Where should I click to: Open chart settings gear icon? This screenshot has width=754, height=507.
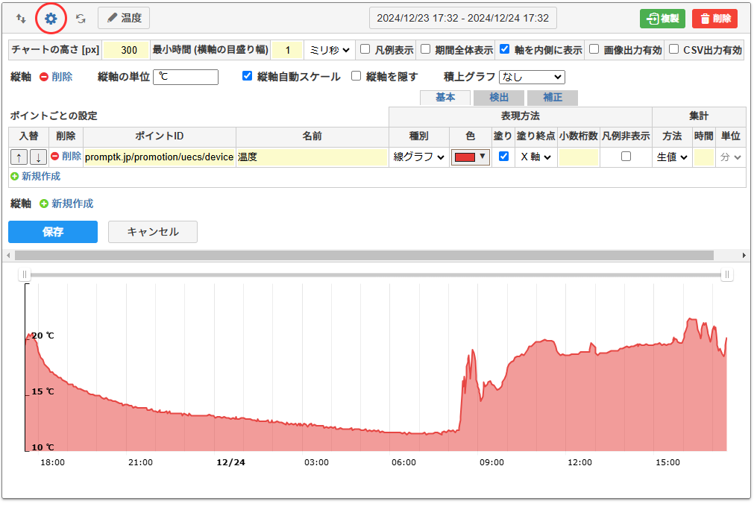(51, 19)
